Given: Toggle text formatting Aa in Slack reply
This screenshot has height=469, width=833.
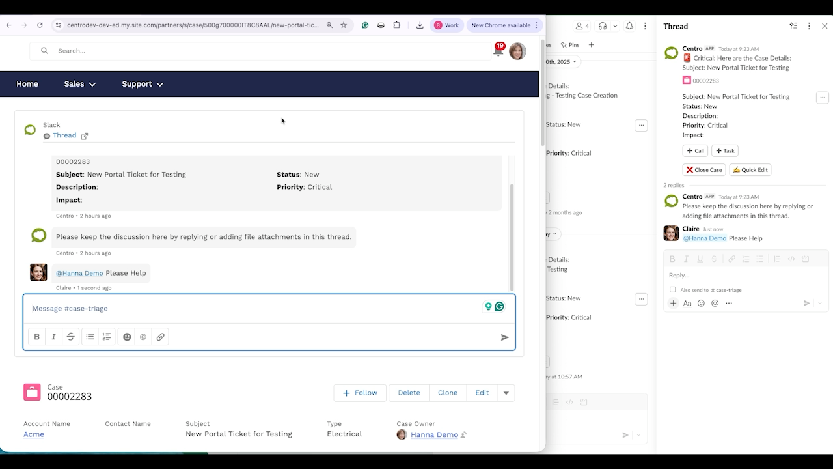Looking at the screenshot, I should pyautogui.click(x=687, y=303).
